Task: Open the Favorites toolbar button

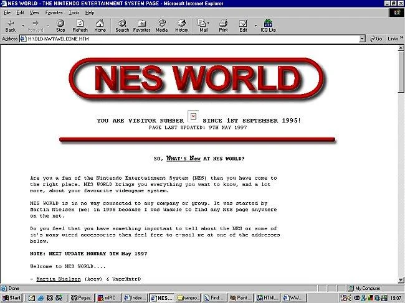Action: pos(142,26)
